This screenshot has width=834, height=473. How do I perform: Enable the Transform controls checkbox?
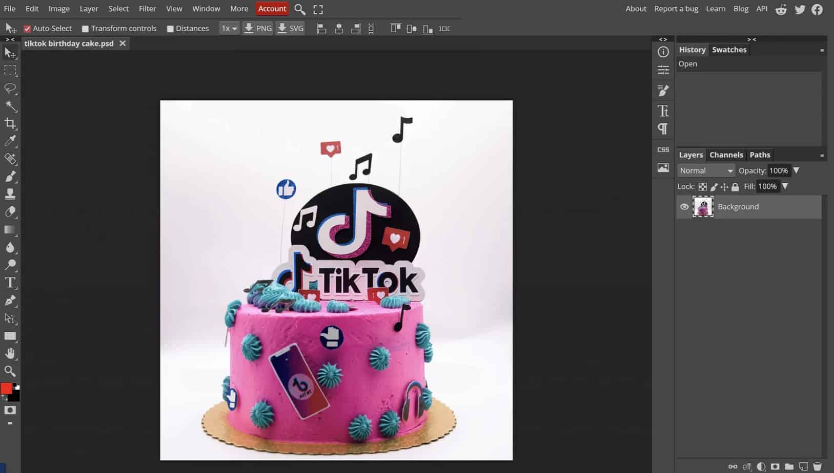click(85, 29)
